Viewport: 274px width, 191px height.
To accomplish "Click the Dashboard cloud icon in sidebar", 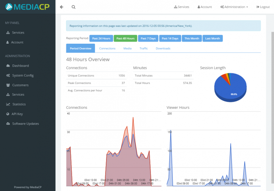I will tap(8, 66).
